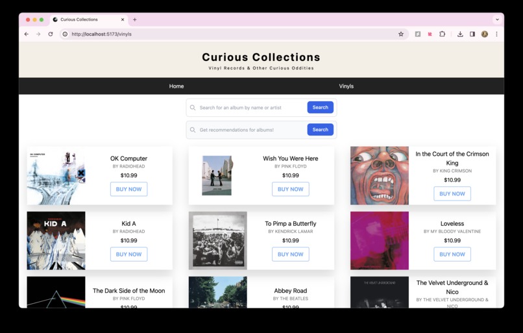Click the Curious Collections site title

coord(261,57)
